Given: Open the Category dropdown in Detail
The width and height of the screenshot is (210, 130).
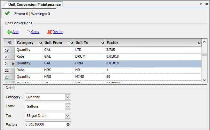Looking at the screenshot, I should coord(67,97).
